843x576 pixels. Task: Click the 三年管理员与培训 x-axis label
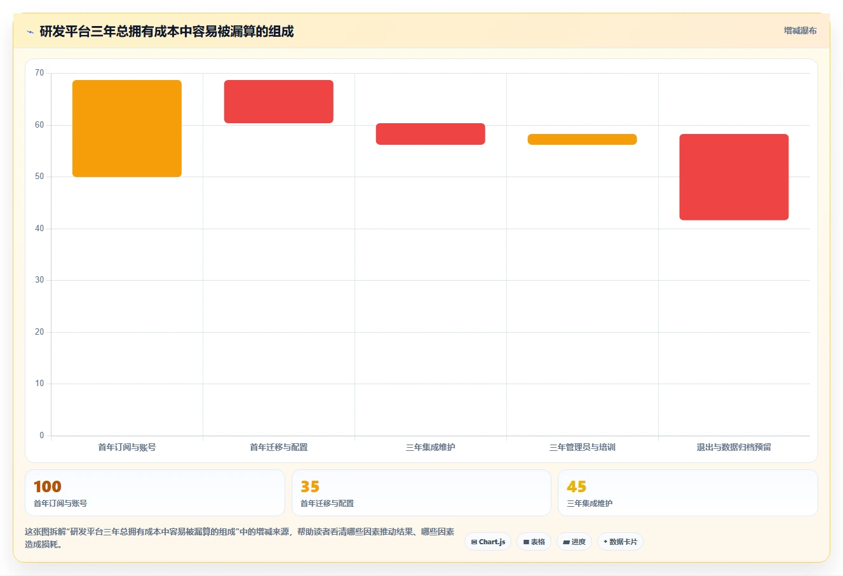click(x=583, y=447)
